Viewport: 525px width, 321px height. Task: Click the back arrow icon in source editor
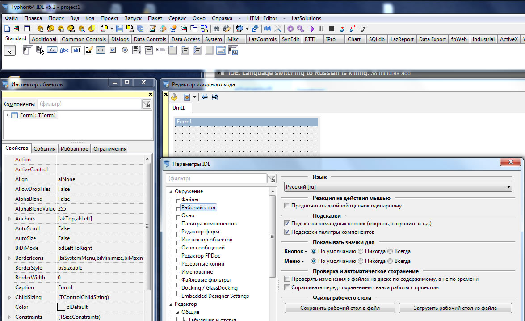pos(204,97)
